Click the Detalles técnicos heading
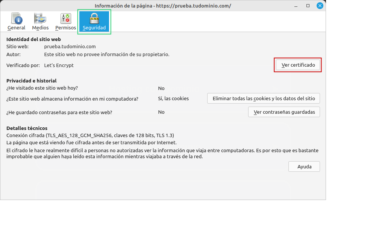Image resolution: width=376 pixels, height=226 pixels. (x=27, y=128)
